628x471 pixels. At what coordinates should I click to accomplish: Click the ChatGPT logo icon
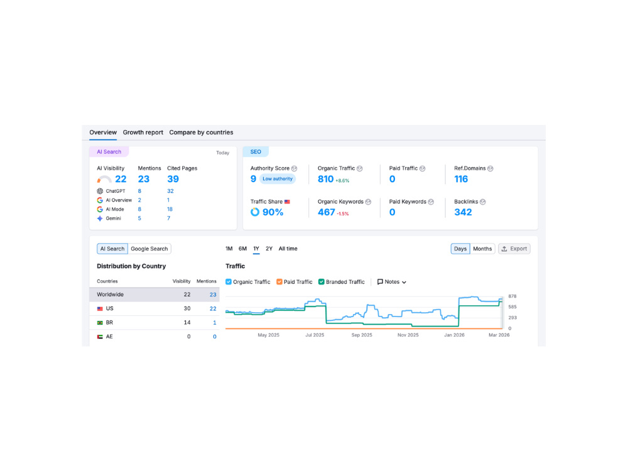pyautogui.click(x=100, y=191)
